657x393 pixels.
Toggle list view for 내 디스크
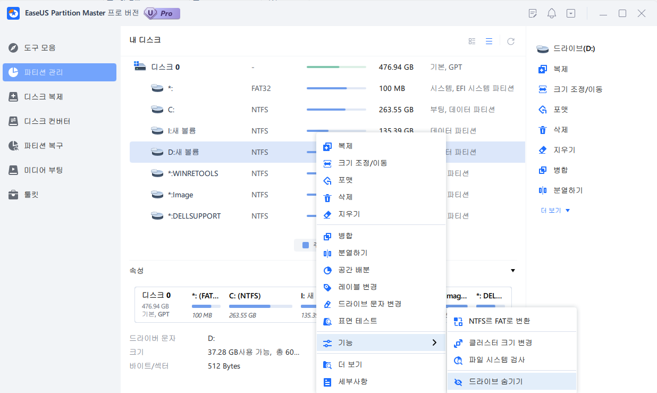point(488,40)
